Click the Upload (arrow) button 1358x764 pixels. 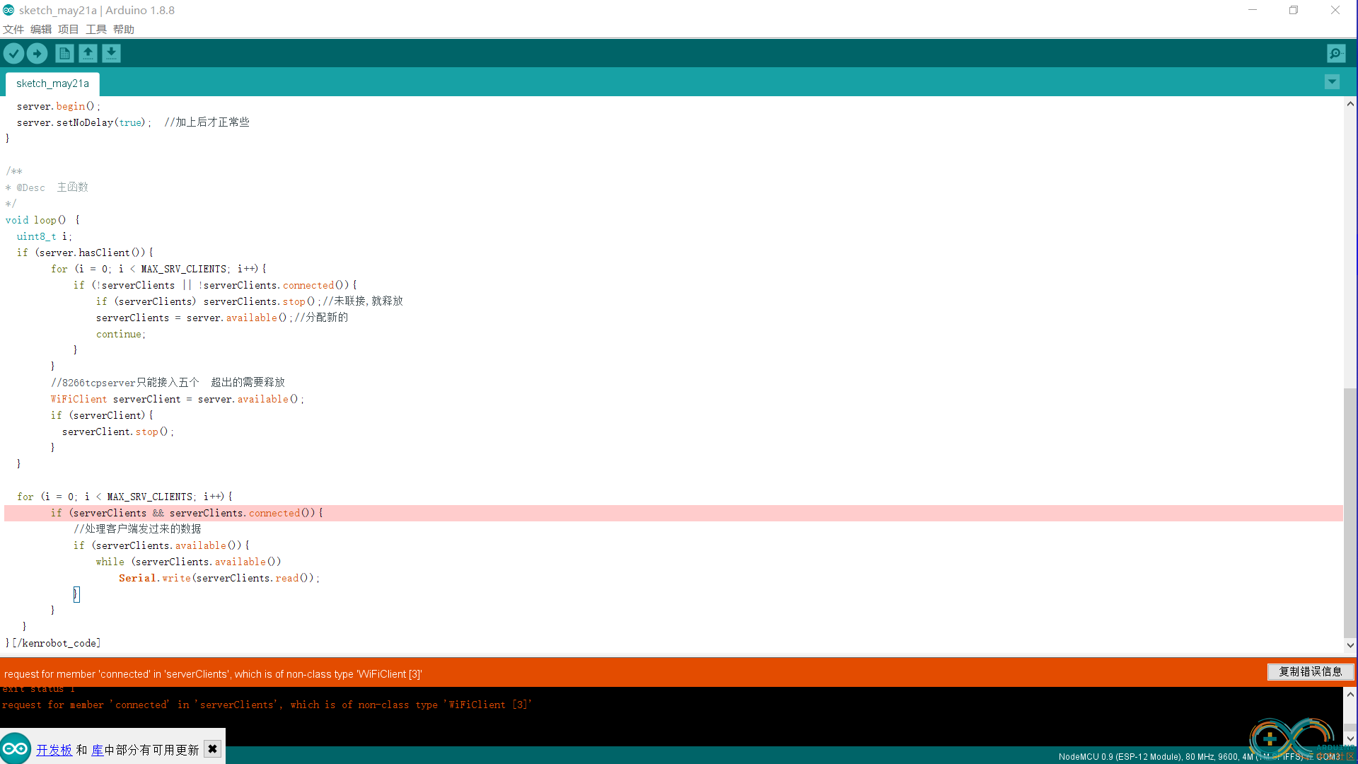coord(37,53)
